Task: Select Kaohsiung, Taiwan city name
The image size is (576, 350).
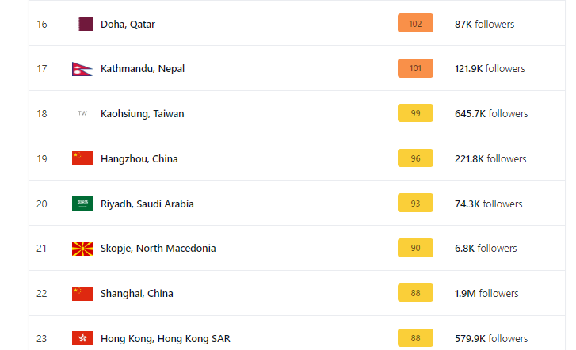Action: 142,113
